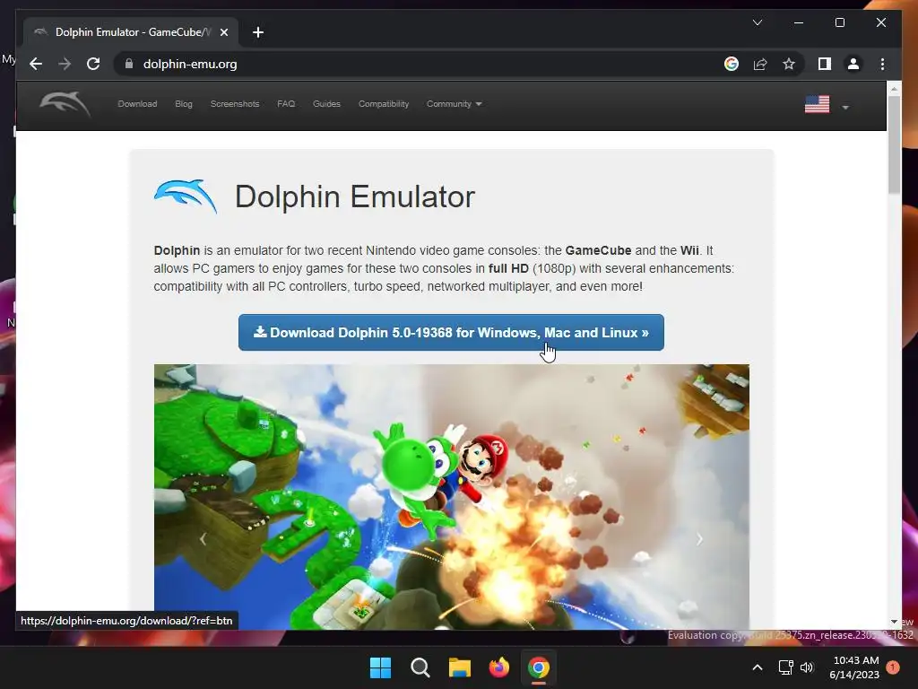This screenshot has width=918, height=689.
Task: Select the Dolphin Emulator browser tab
Action: coord(131,32)
